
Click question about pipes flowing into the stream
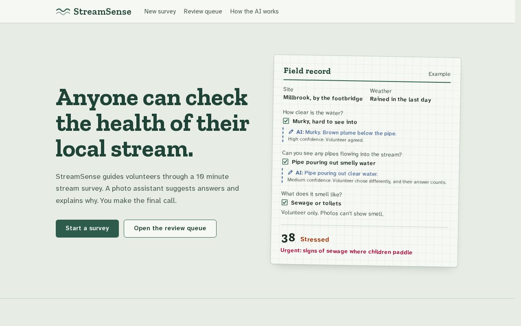(342, 154)
